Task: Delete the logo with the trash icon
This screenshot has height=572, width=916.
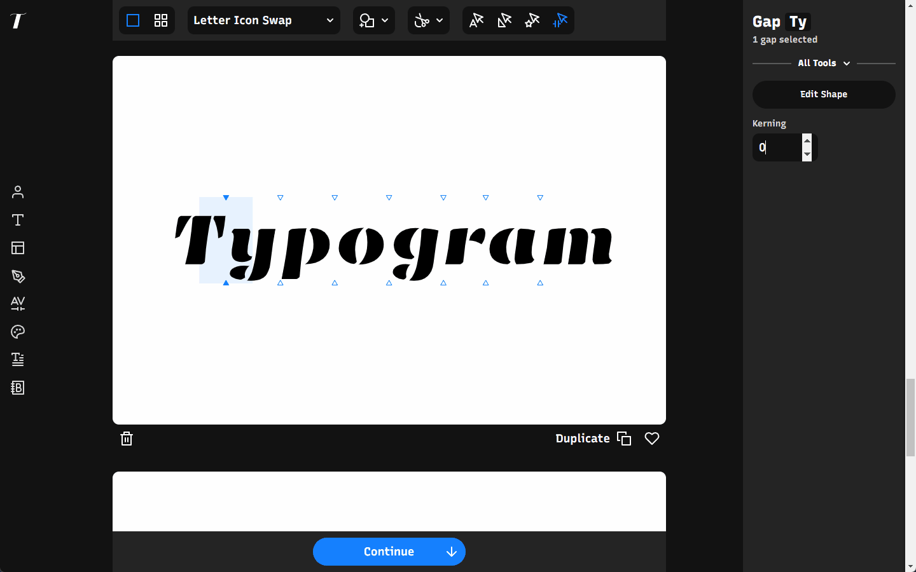Action: 127,439
